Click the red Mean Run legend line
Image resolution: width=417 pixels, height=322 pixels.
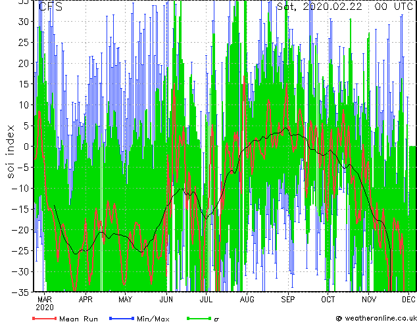pyautogui.click(x=45, y=318)
